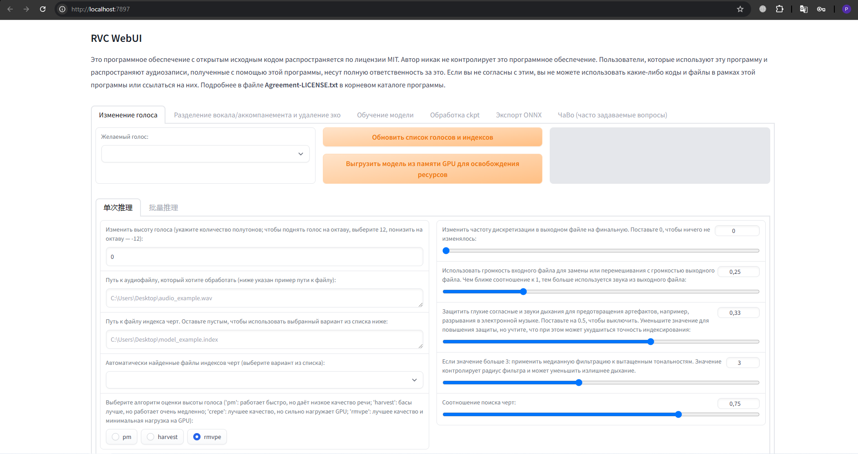Translate this page icon

[804, 9]
